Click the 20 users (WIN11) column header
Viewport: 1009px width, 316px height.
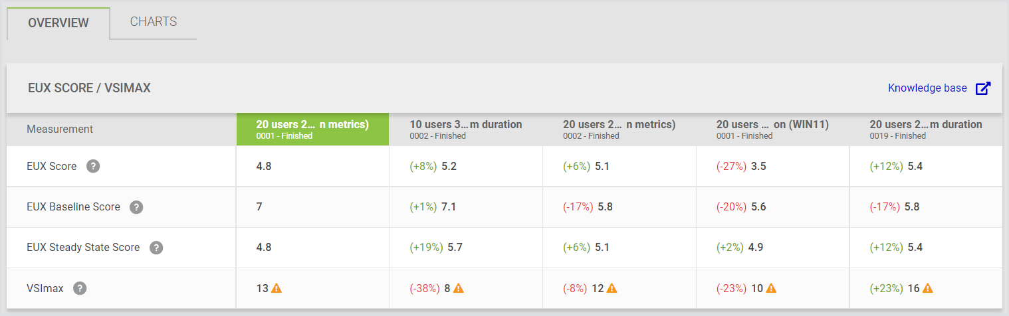click(772, 129)
